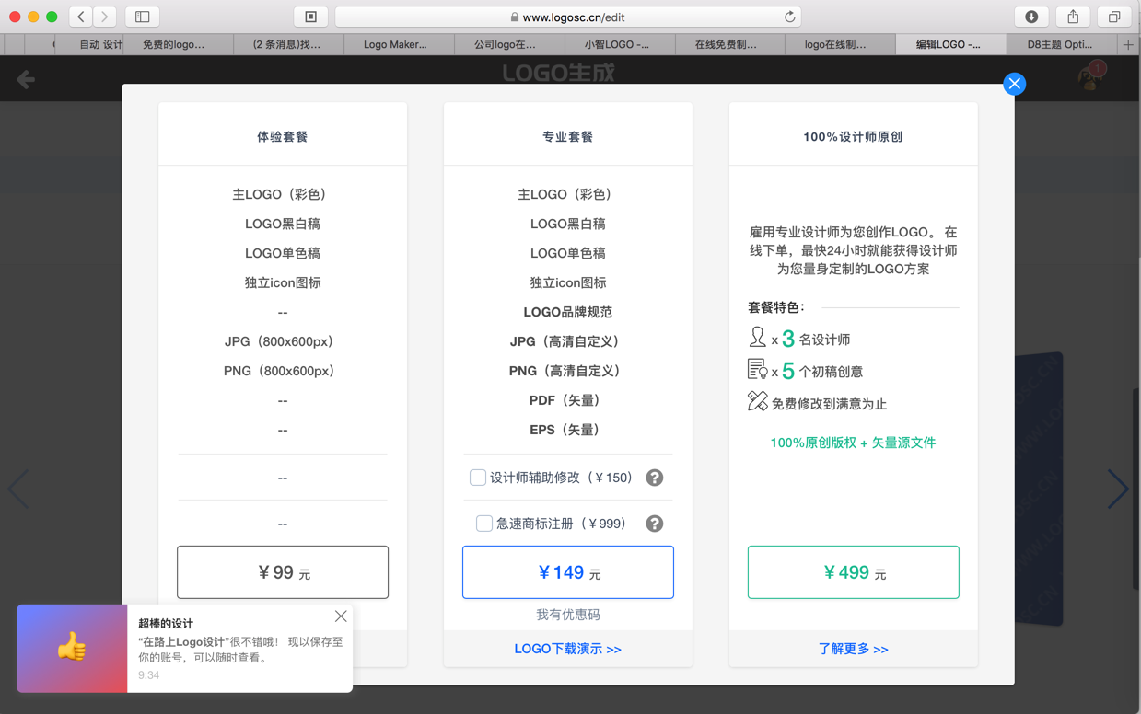Buy the ¥99 体验套餐 plan

tap(283, 572)
